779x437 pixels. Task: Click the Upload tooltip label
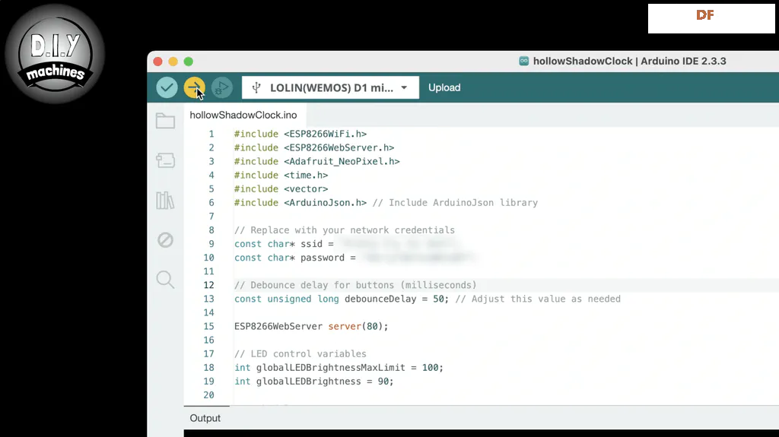444,88
